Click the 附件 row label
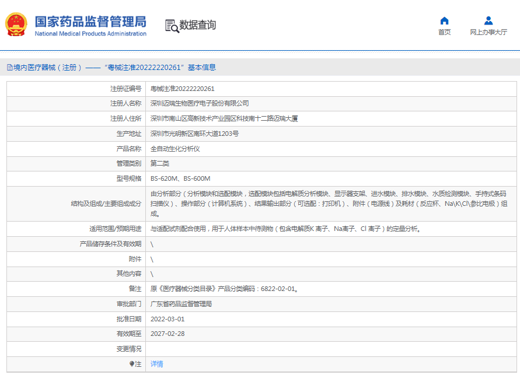This screenshot has width=520, height=375. click(135, 259)
